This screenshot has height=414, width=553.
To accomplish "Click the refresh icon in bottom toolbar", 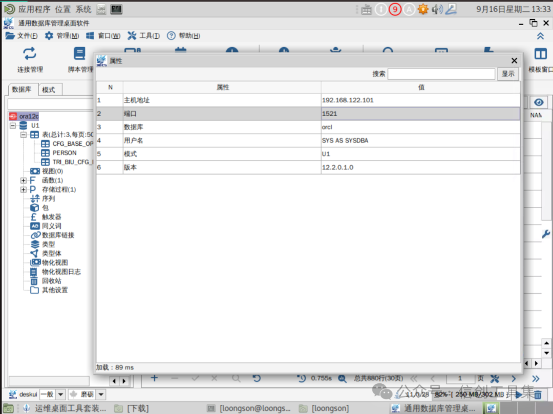I will [x=257, y=378].
